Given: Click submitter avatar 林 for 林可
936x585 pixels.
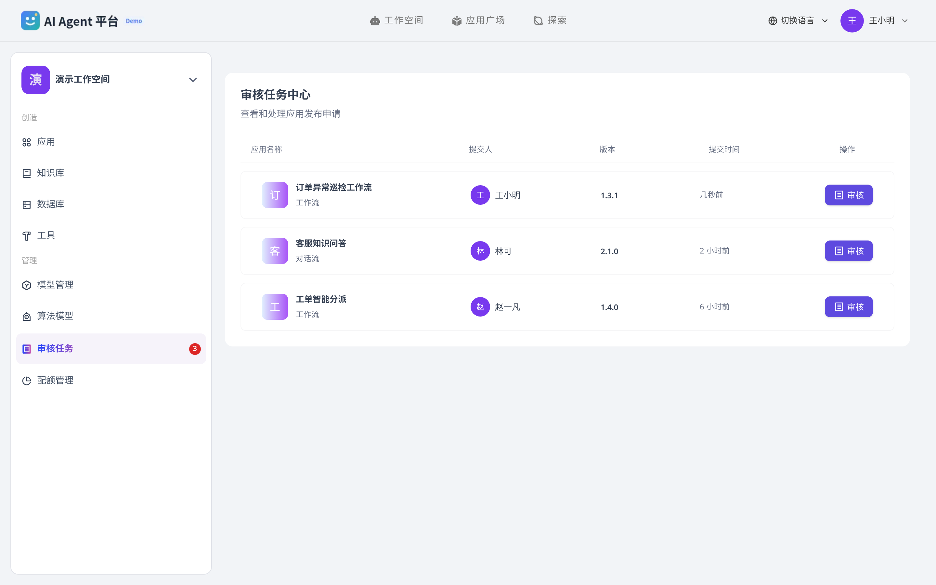Looking at the screenshot, I should pyautogui.click(x=480, y=251).
